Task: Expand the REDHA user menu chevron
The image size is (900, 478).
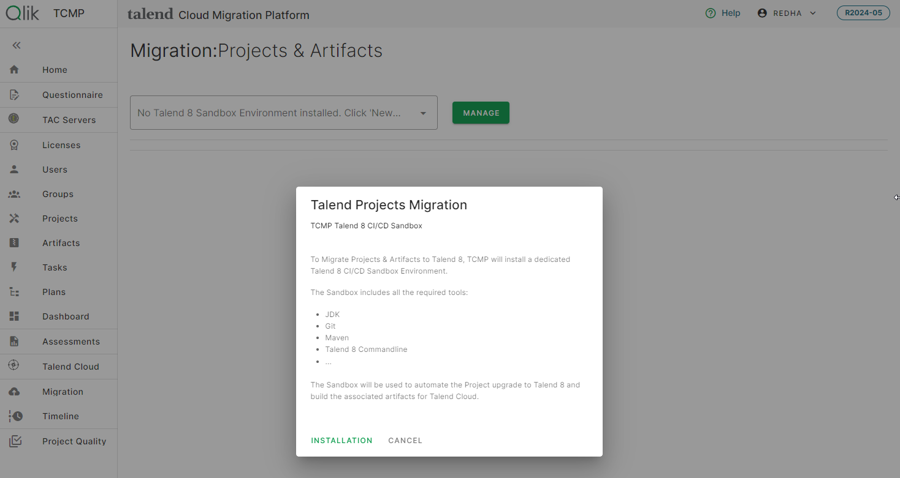Action: (813, 13)
